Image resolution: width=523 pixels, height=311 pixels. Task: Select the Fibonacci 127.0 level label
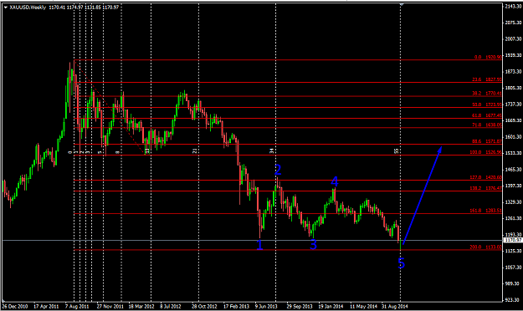(x=486, y=177)
